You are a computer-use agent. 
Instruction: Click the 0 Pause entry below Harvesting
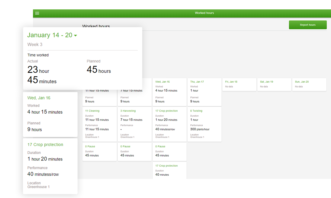(x=134, y=151)
